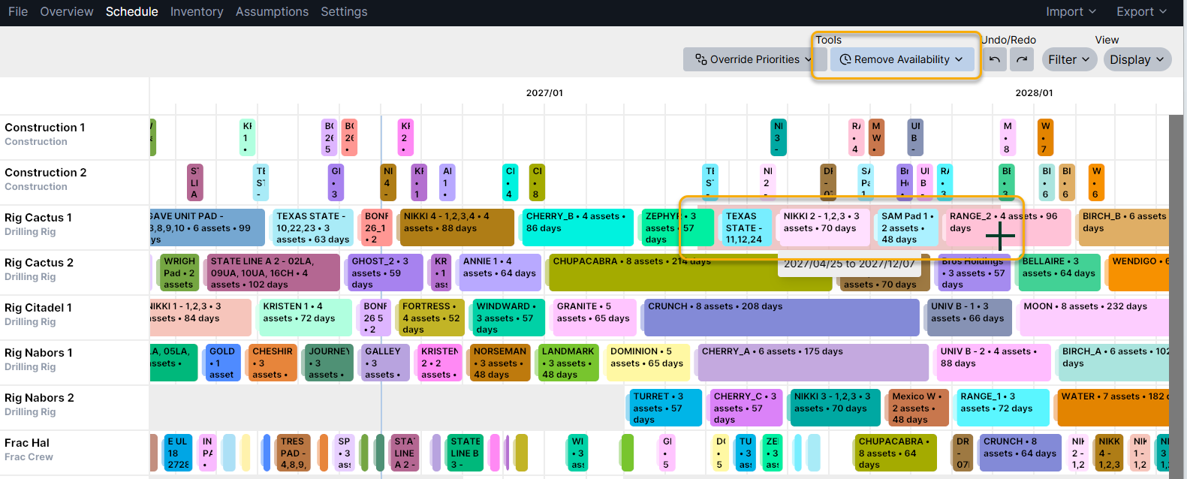The height and width of the screenshot is (479, 1187).
Task: Click the Override Priorities icon
Action: [x=701, y=59]
